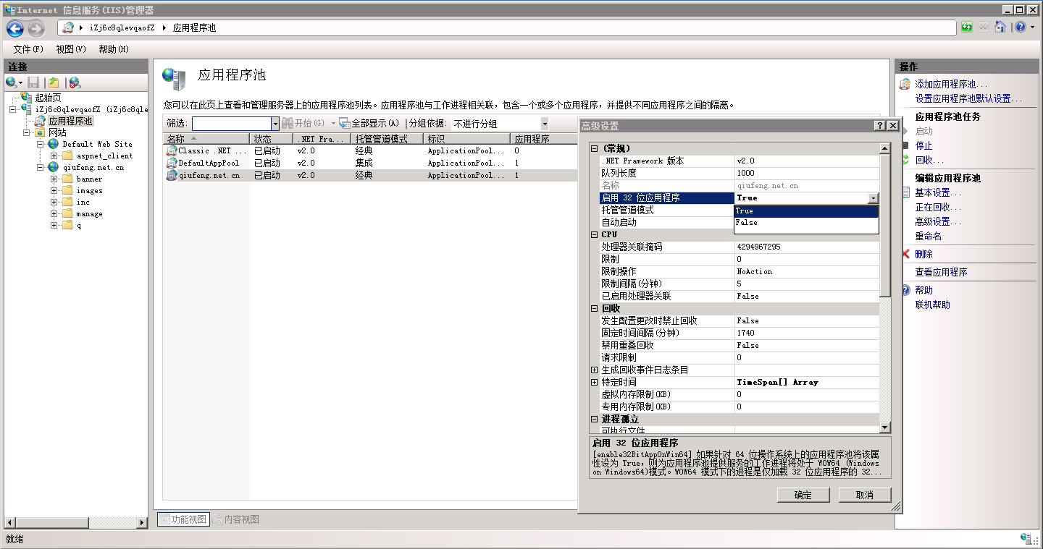Viewport: 1043px width, 549px height.
Task: Click the 网站 sites folder icon
Action: 40,132
